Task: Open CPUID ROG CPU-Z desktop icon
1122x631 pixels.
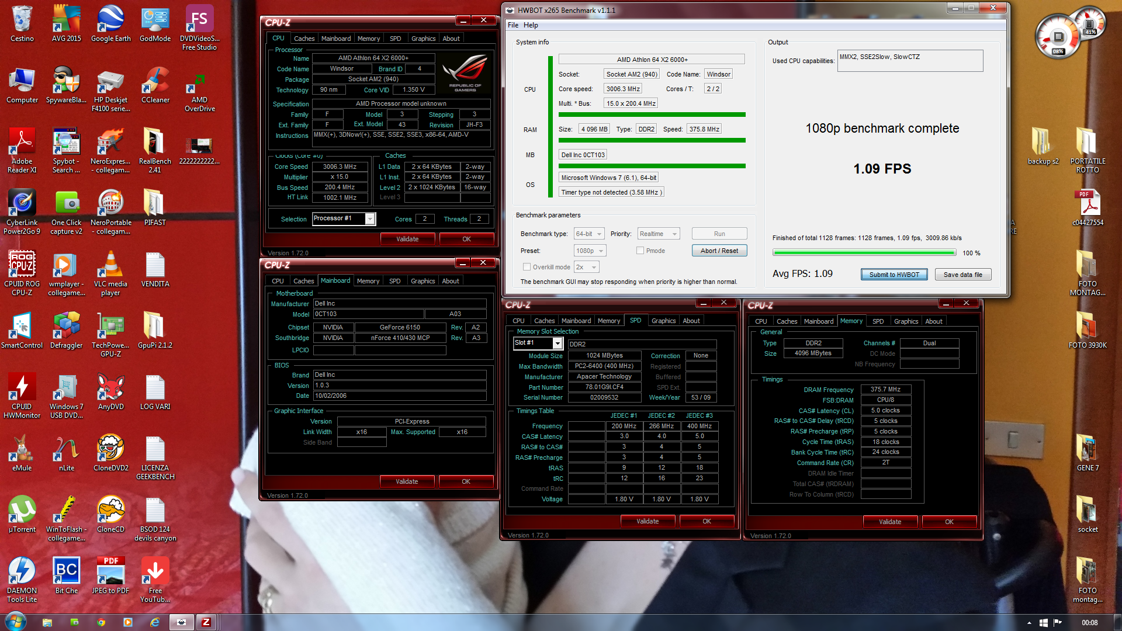Action: pyautogui.click(x=22, y=273)
